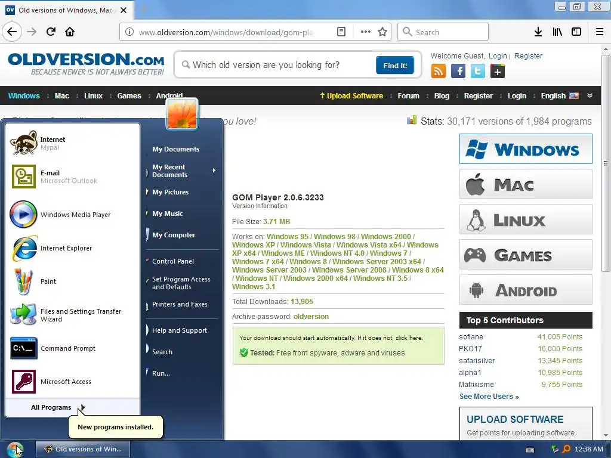The image size is (611, 458).
Task: Click 'Old versions of Win...' taskbar button
Action: pos(82,449)
